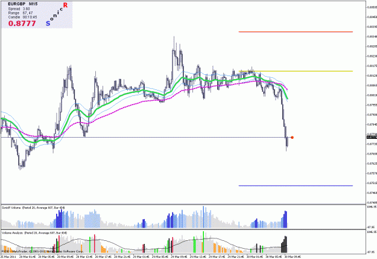Click the Candle 00:10:45 countdown
The width and height of the screenshot is (377, 259).
pos(22,18)
